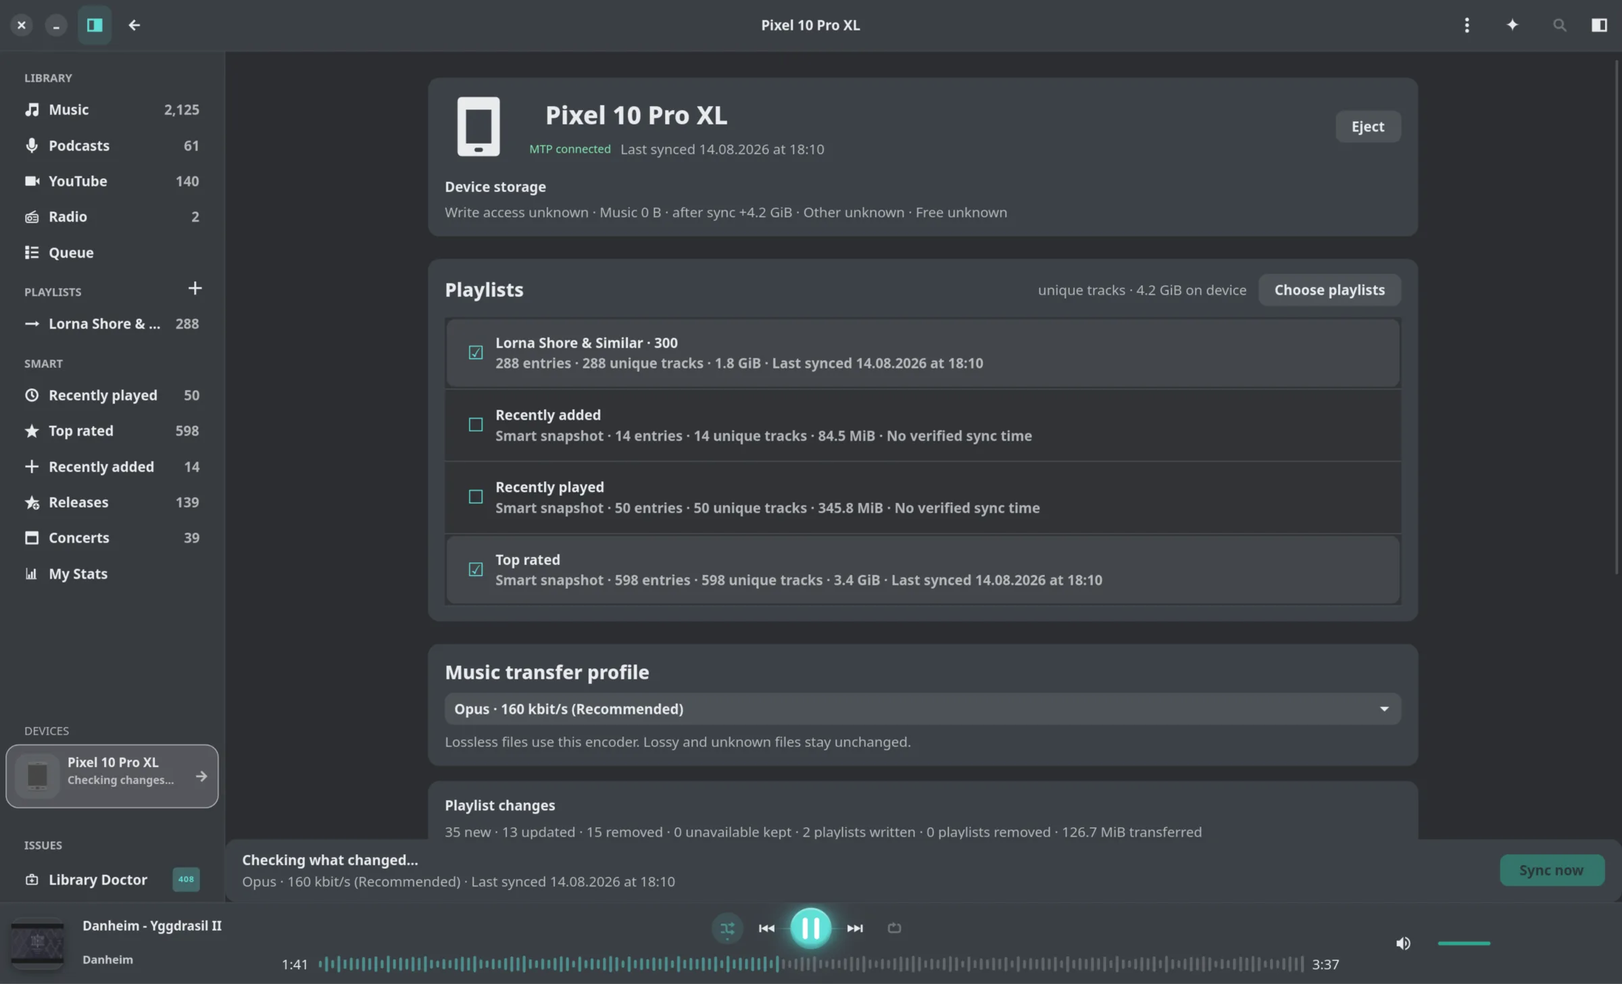Open YouTube section in sidebar
Viewport: 1622px width, 984px height.
point(112,181)
